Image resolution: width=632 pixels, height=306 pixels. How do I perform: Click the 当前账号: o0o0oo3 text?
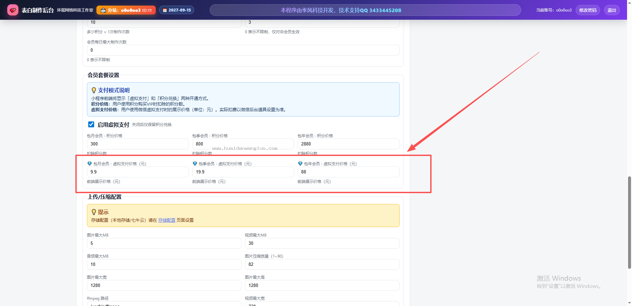click(x=554, y=10)
